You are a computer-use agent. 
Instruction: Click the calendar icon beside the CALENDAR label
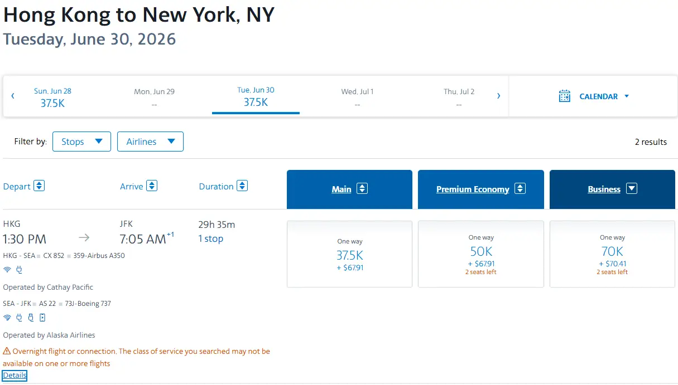[565, 96]
